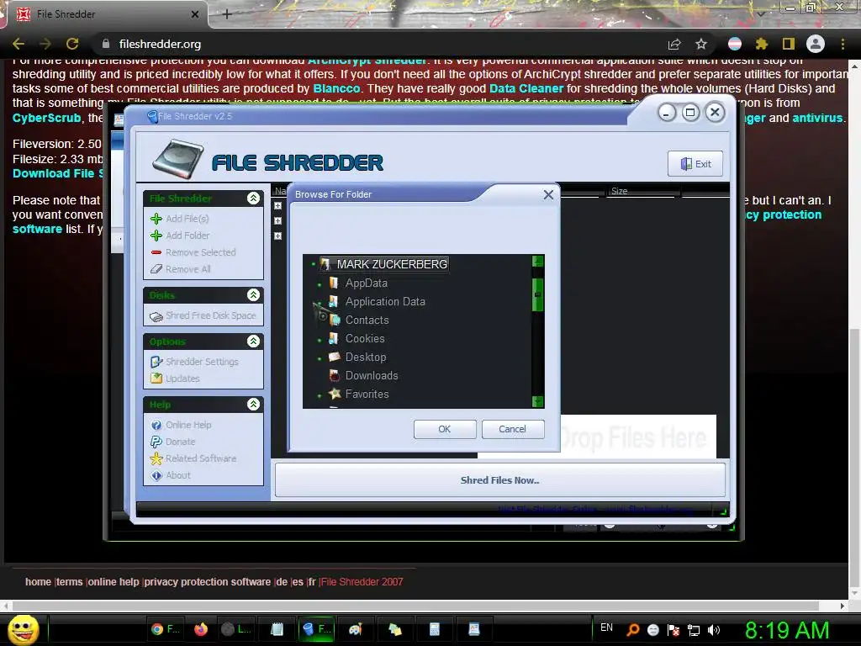Close the Browse For Folder dialog
The width and height of the screenshot is (861, 646).
548,194
